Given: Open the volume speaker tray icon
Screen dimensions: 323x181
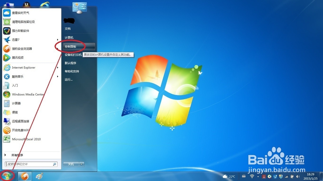Looking at the screenshot, I should pyautogui.click(x=298, y=176).
